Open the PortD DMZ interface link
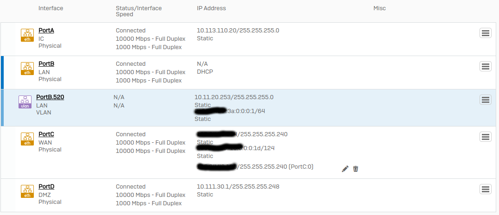This screenshot has width=499, height=215. [x=46, y=187]
